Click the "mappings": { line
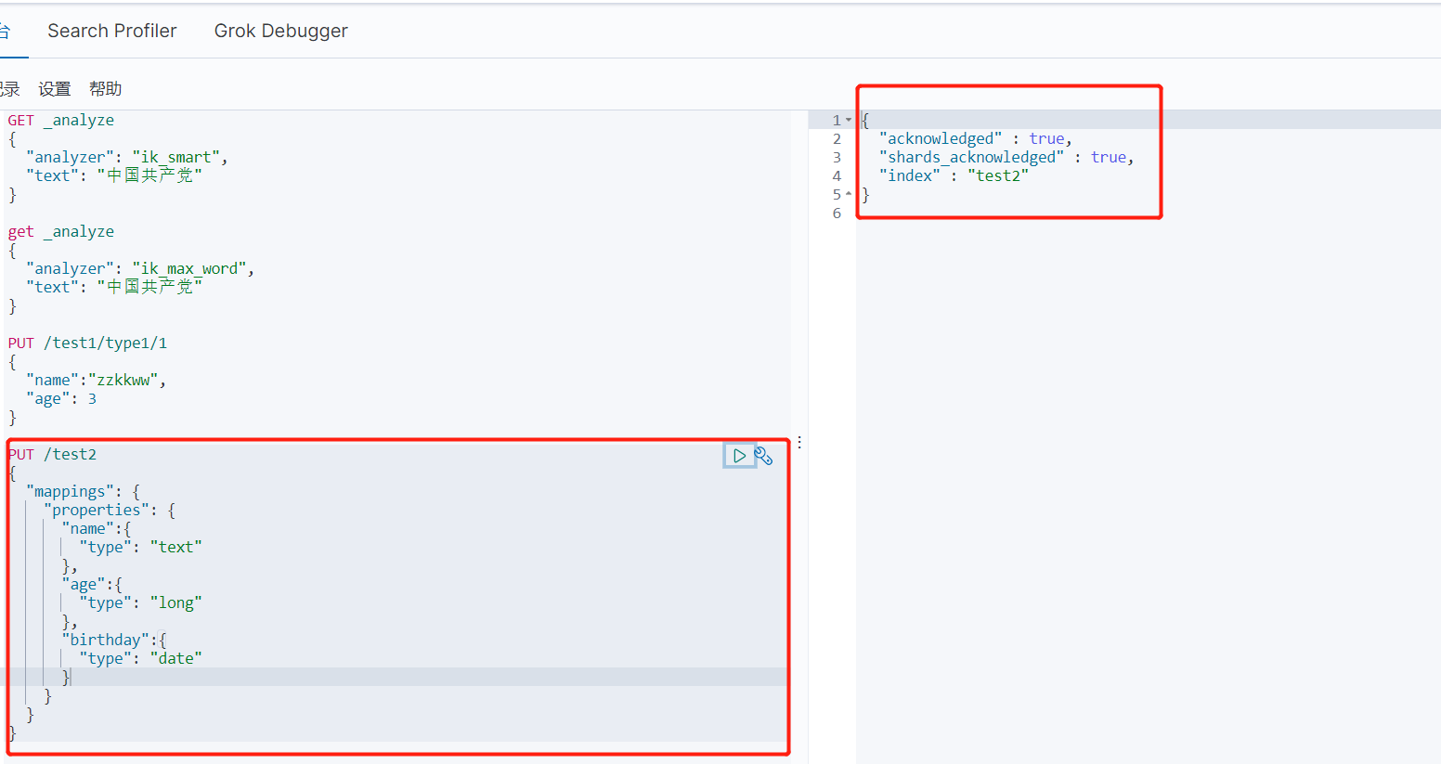 (83, 491)
